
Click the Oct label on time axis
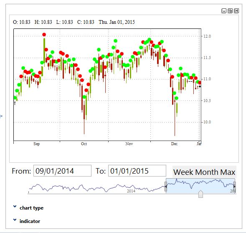tap(84, 144)
